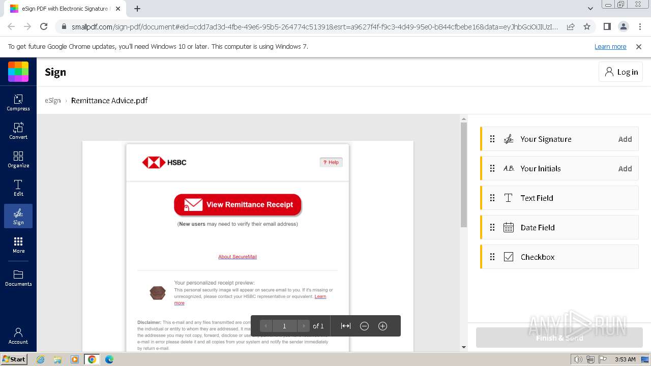The height and width of the screenshot is (366, 651).
Task: Click the HSBC logo in document
Action: point(164,162)
